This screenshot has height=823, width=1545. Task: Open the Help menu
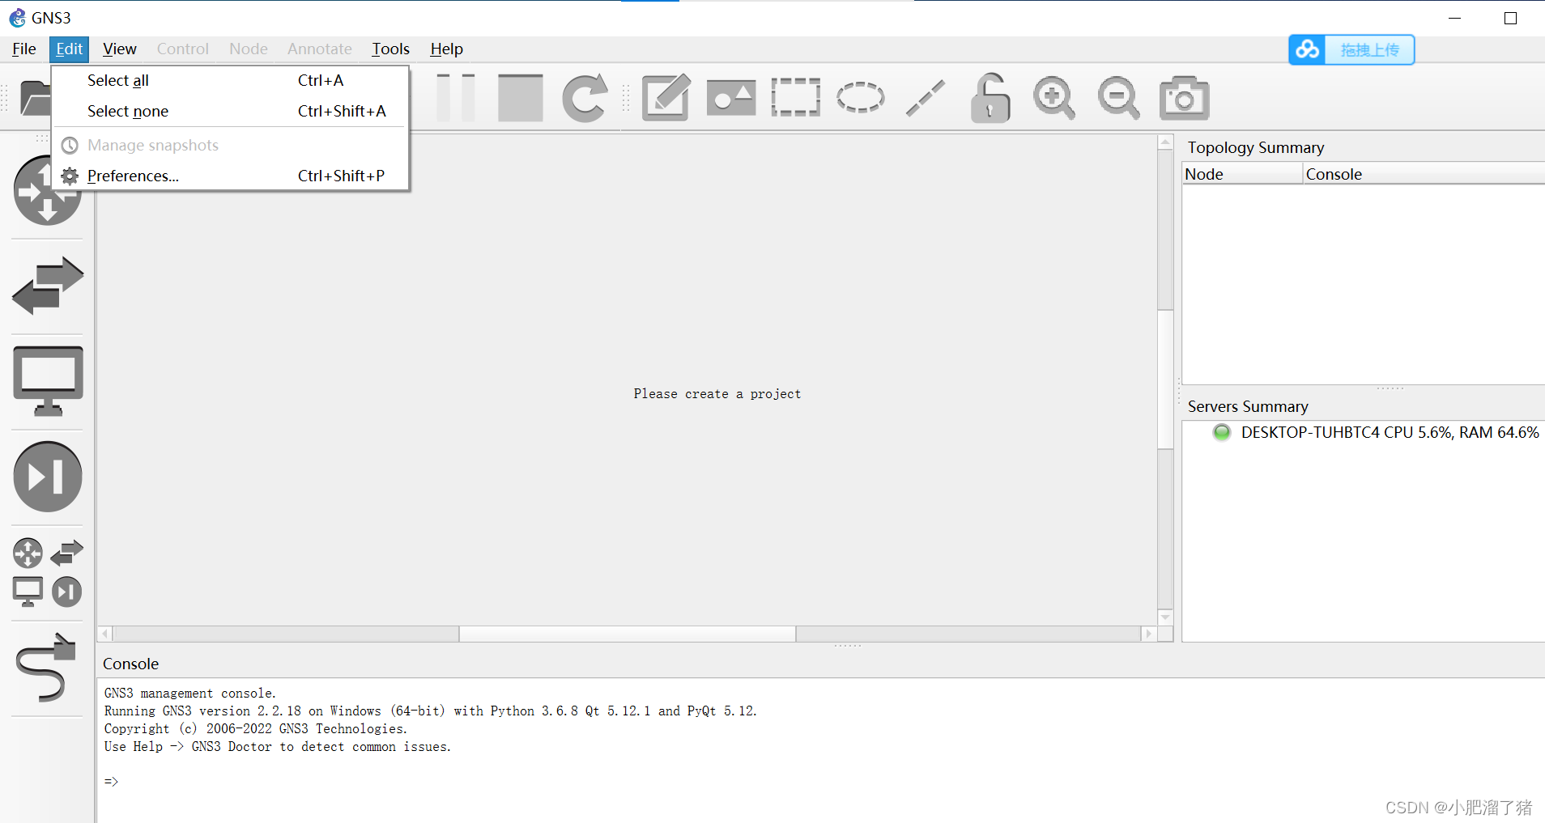(446, 49)
